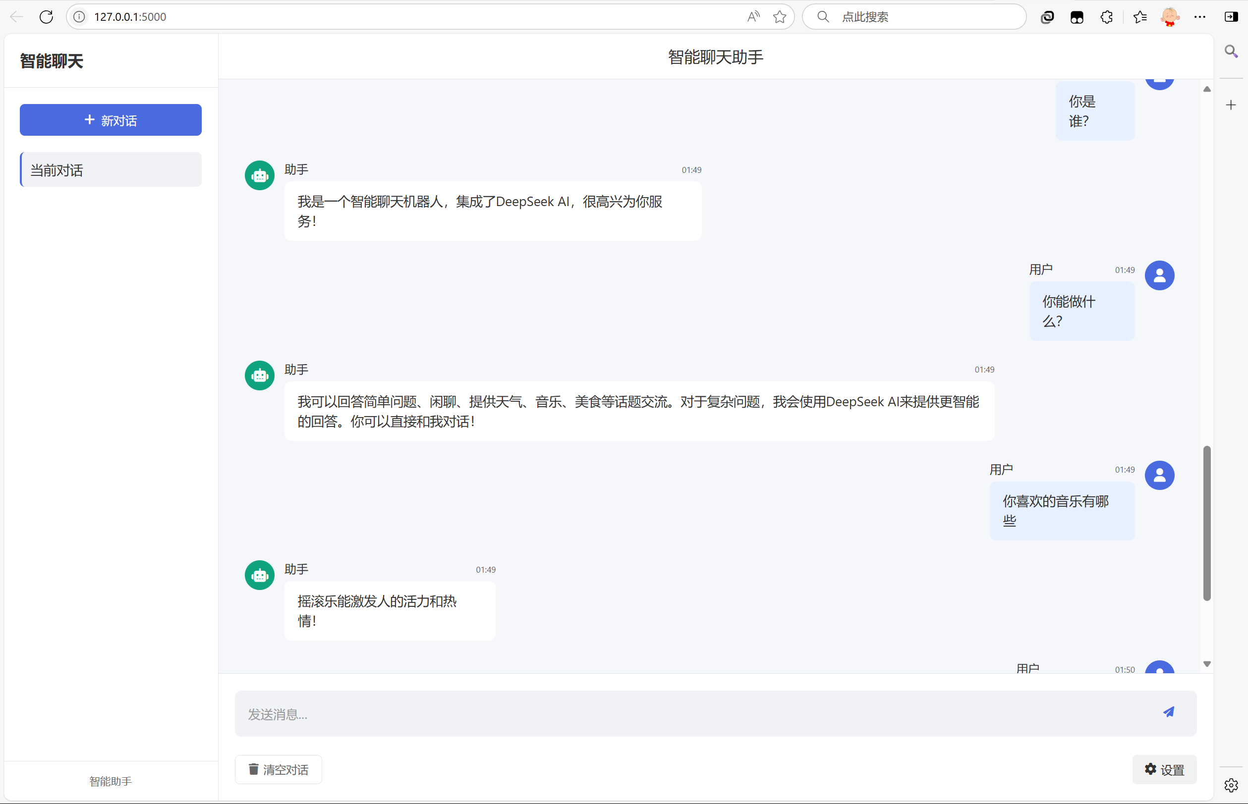This screenshot has width=1248, height=804.
Task: Add page to favorites with star icon
Action: click(780, 17)
